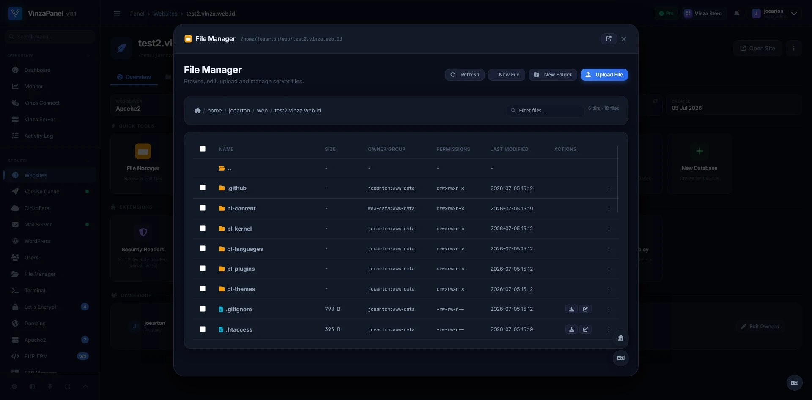Image resolution: width=812 pixels, height=400 pixels.
Task: Navigate to joearton breadcrumb
Action: (x=239, y=111)
